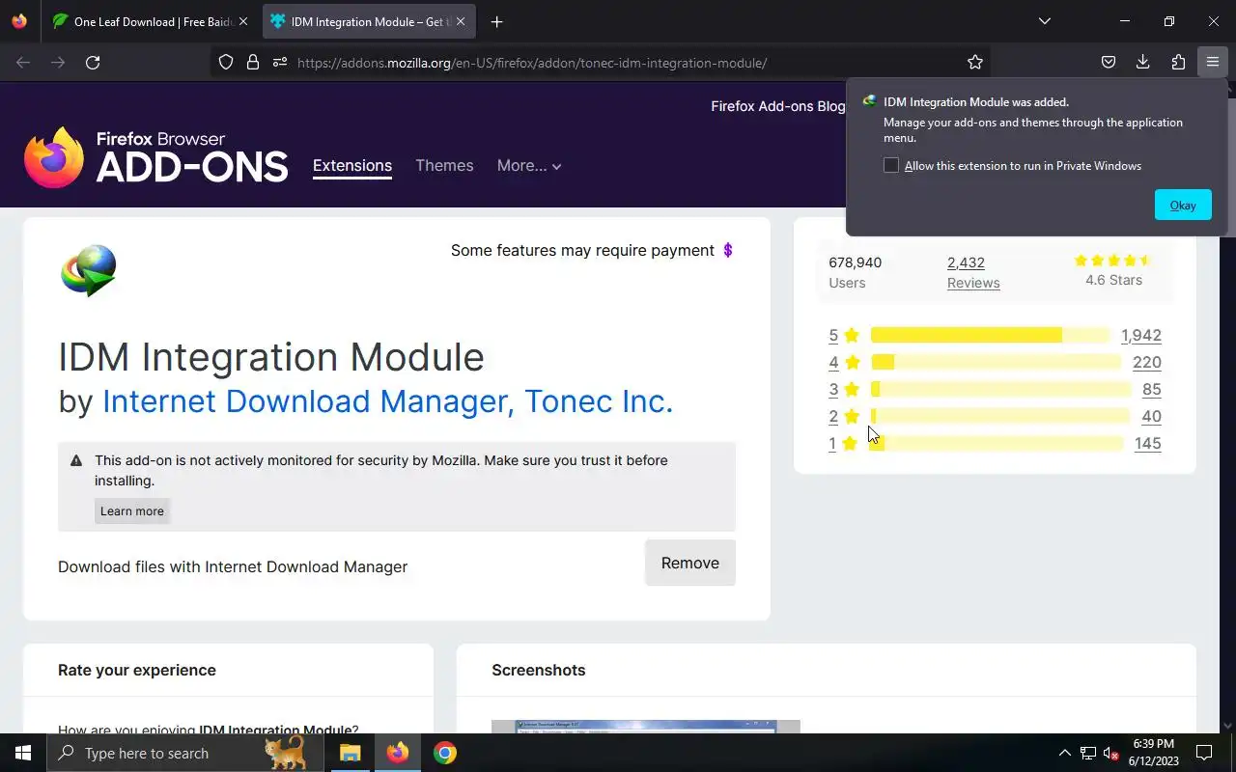
Task: Click the tracking protection shield icon
Action: [226, 62]
